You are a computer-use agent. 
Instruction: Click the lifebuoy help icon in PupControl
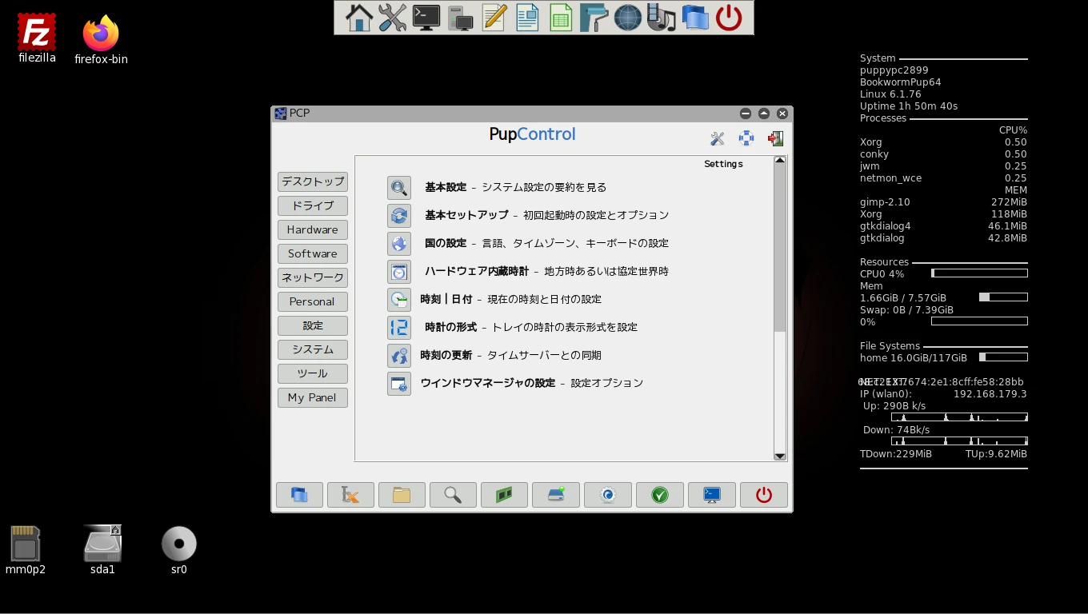coord(746,138)
